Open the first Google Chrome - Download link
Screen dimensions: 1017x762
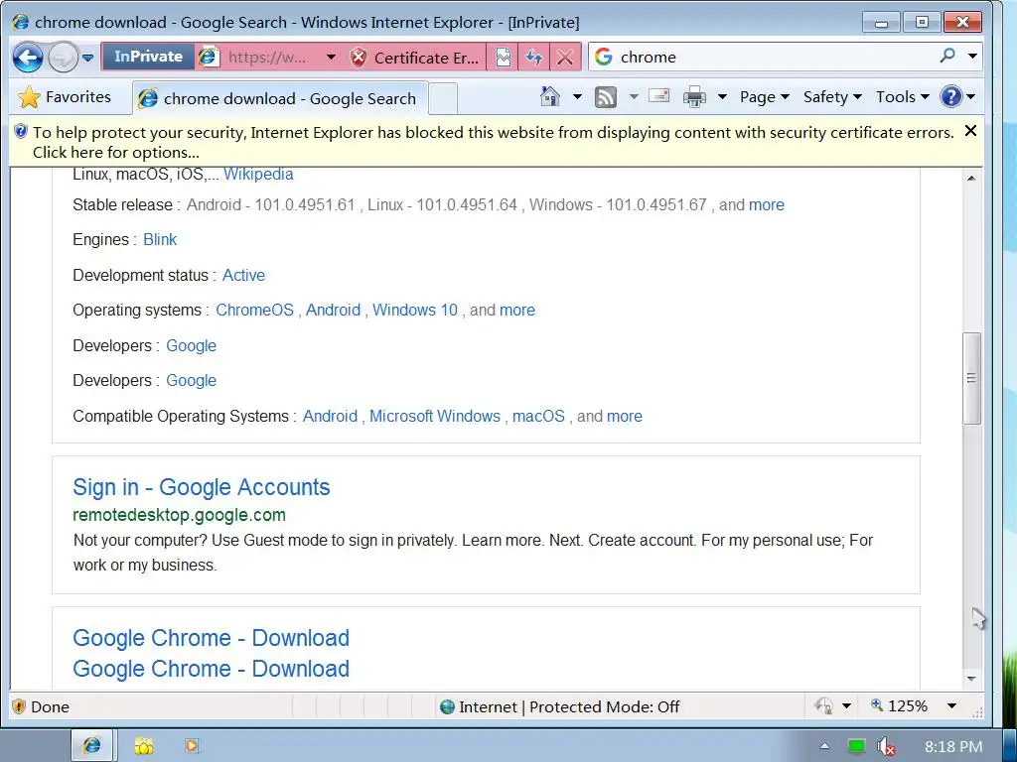coord(212,638)
